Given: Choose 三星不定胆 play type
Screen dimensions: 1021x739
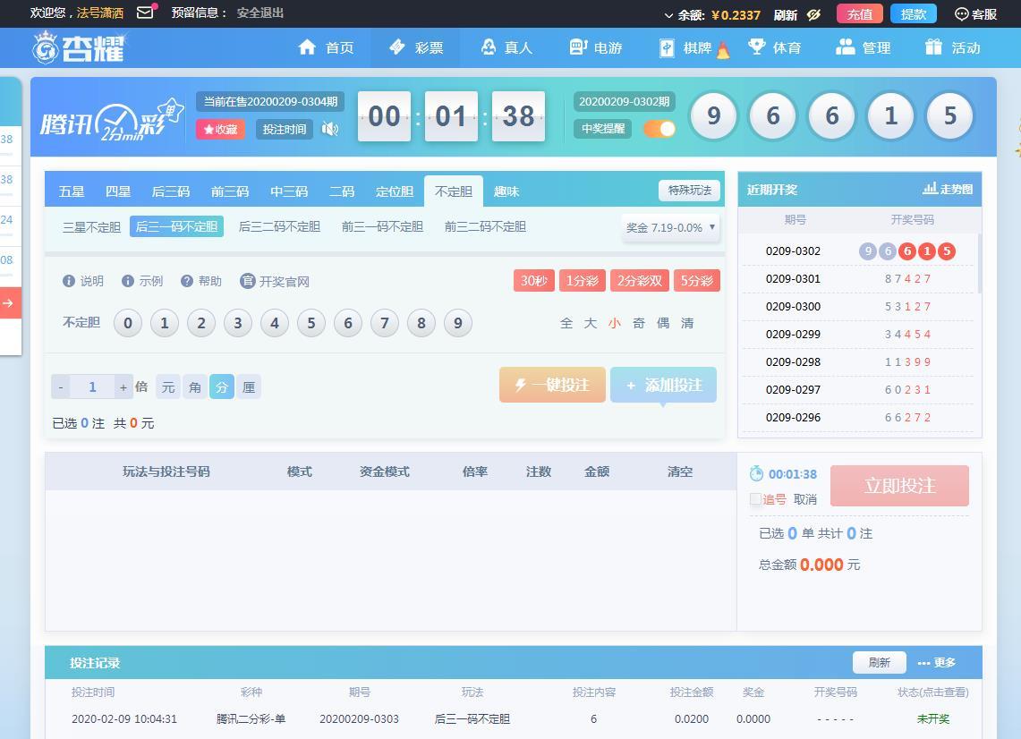Looking at the screenshot, I should (91, 226).
